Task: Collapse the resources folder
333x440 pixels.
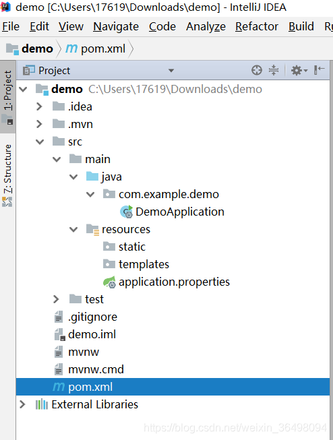Action: point(73,230)
